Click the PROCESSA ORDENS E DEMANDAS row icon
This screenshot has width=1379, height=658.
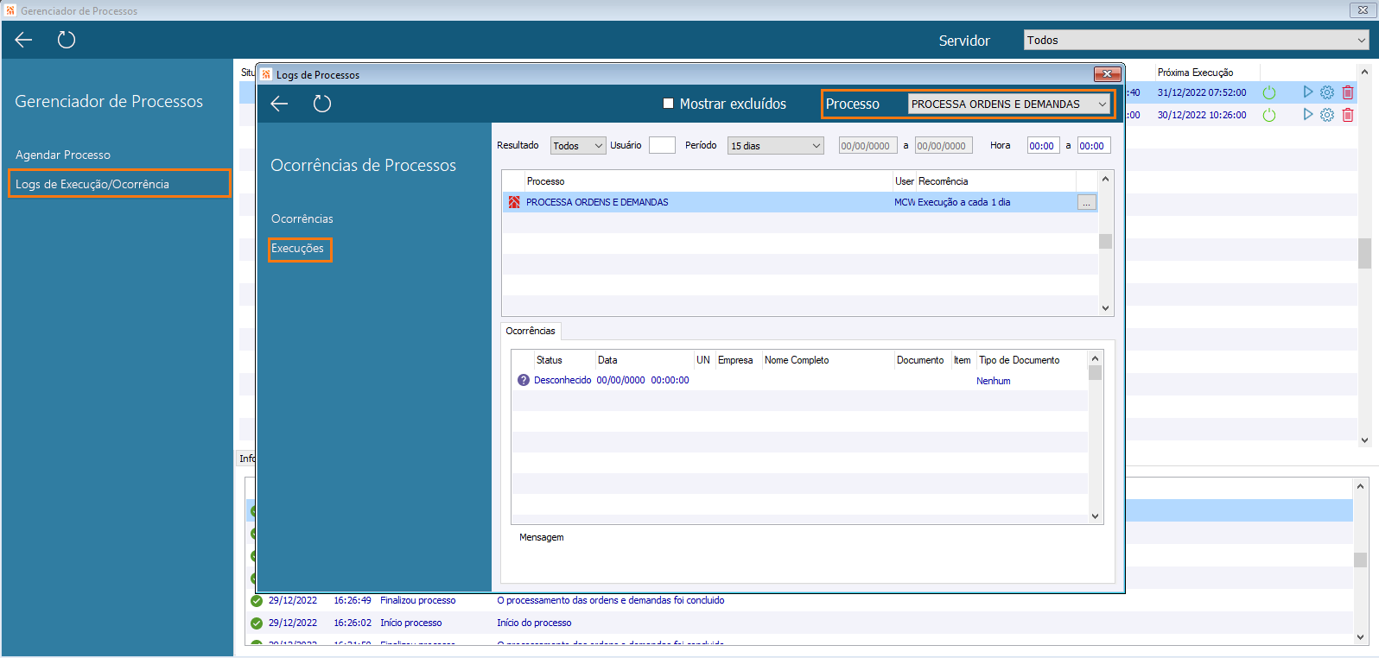pos(514,202)
